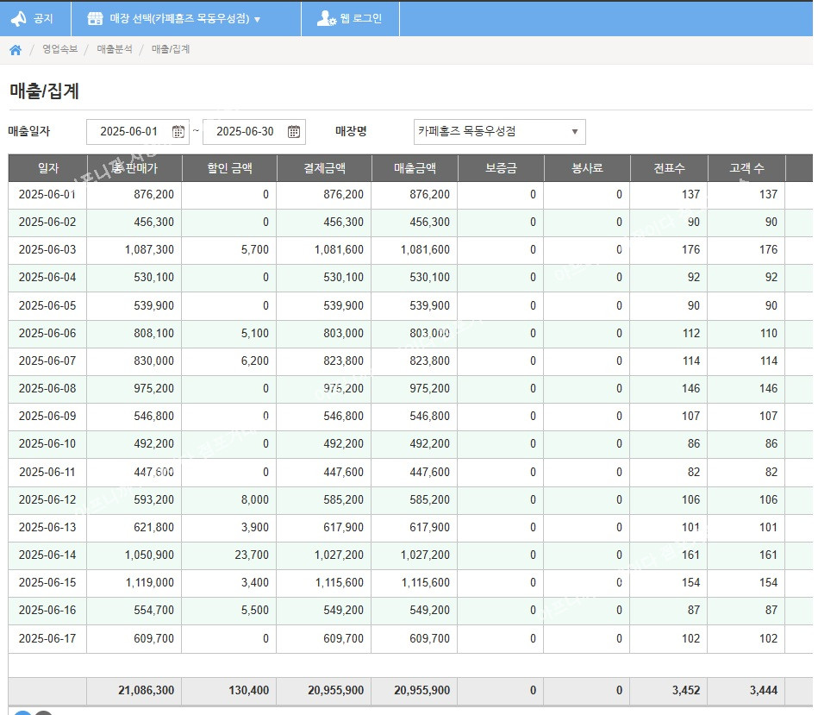818x715 pixels.
Task: Open the start date calendar picker icon
Action: coord(178,132)
